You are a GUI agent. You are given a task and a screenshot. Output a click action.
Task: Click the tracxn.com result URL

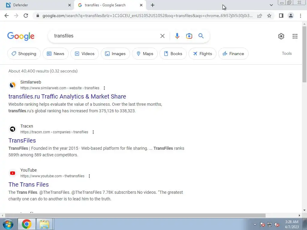[x=54, y=132]
